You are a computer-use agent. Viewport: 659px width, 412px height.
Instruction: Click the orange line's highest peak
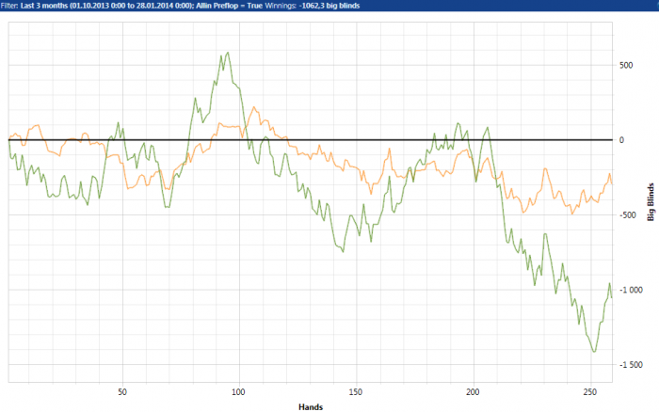click(x=254, y=107)
